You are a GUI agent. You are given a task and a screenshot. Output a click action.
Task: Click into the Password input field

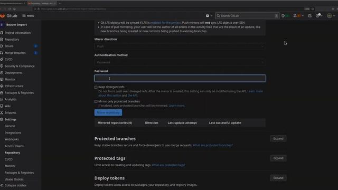pos(180,78)
